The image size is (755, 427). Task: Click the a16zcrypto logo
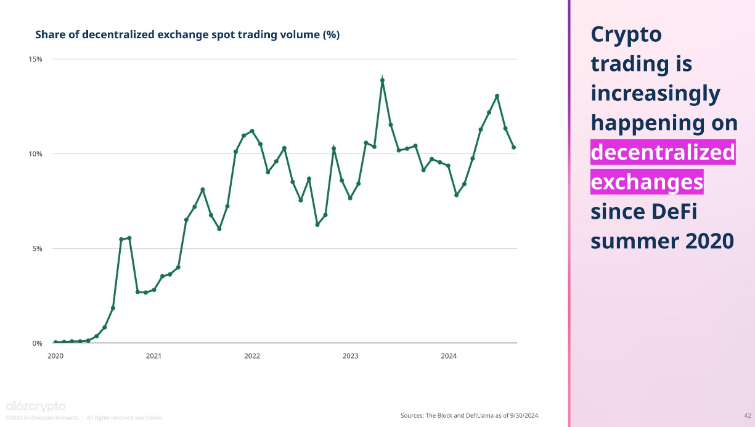point(35,406)
